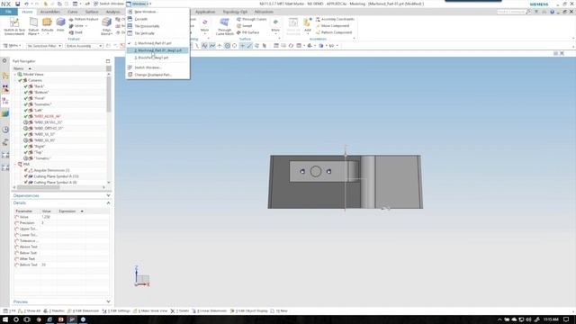Click the Through Curve Mesh tool
576x324 pixels.
coord(224,26)
